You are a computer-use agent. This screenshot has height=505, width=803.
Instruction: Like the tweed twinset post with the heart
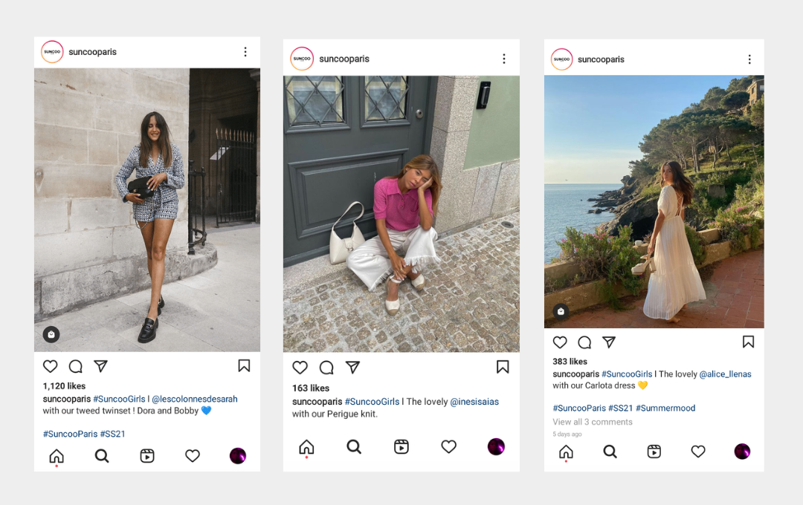pos(51,366)
